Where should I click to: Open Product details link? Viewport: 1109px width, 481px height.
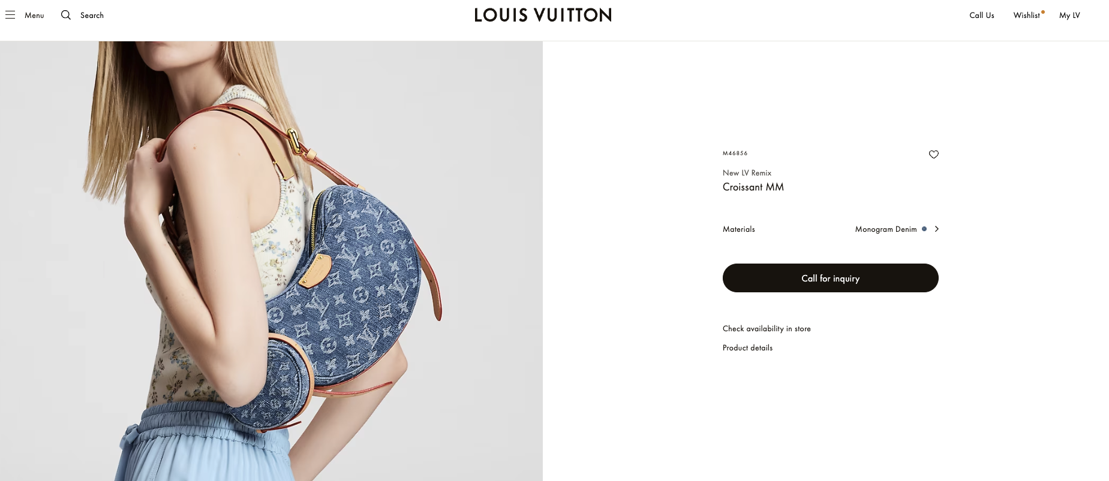pos(747,348)
